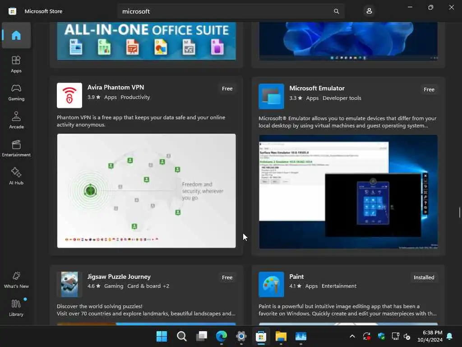This screenshot has width=462, height=347.
Task: Open the Avira VPN globe screenshot
Action: click(147, 191)
